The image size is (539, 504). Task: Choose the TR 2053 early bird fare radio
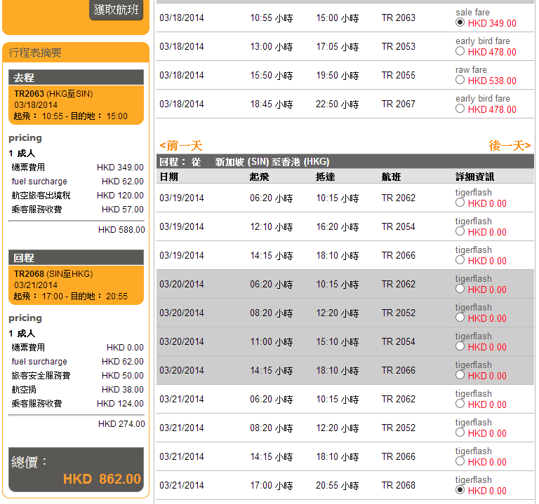click(x=460, y=51)
